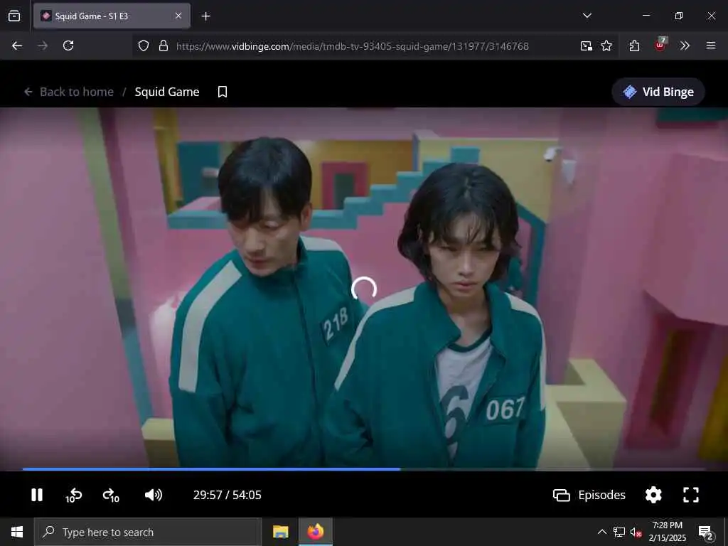728x546 pixels.
Task: Open a new browser tab
Action: click(x=205, y=16)
